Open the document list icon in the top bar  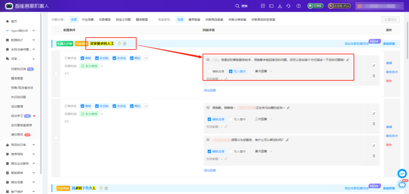[x=263, y=6]
